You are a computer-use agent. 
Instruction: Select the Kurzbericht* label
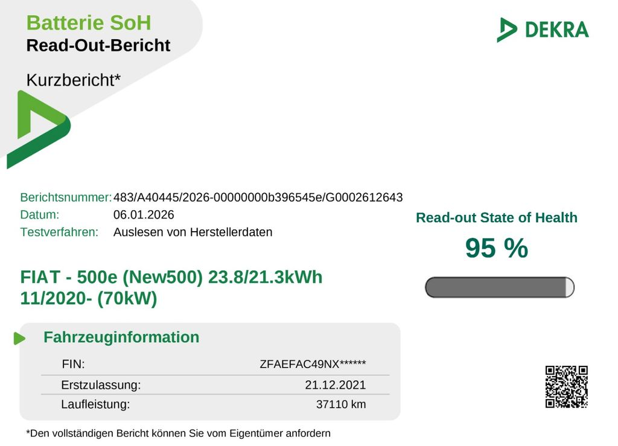(x=73, y=80)
